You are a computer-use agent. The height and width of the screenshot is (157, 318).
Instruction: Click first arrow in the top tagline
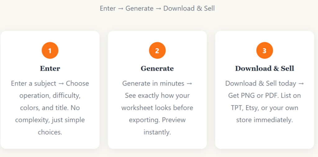(120, 8)
